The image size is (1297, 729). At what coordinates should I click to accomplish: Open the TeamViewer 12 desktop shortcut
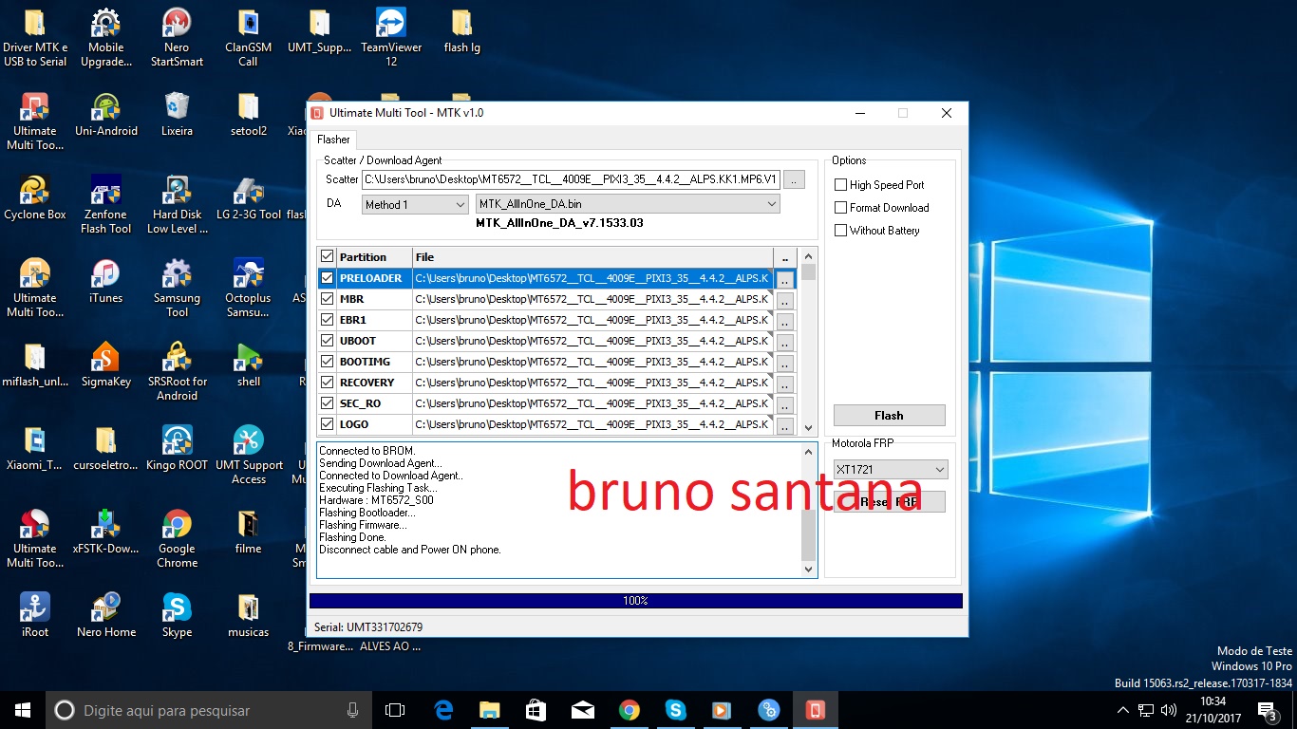point(391,38)
